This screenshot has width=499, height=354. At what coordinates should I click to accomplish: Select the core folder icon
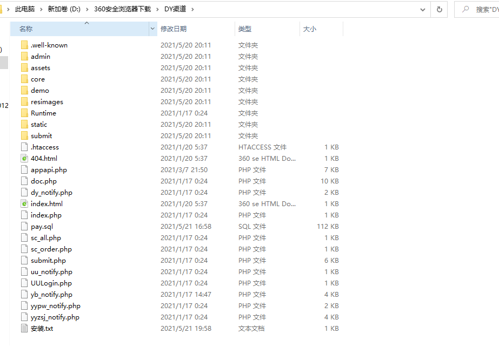[24, 79]
